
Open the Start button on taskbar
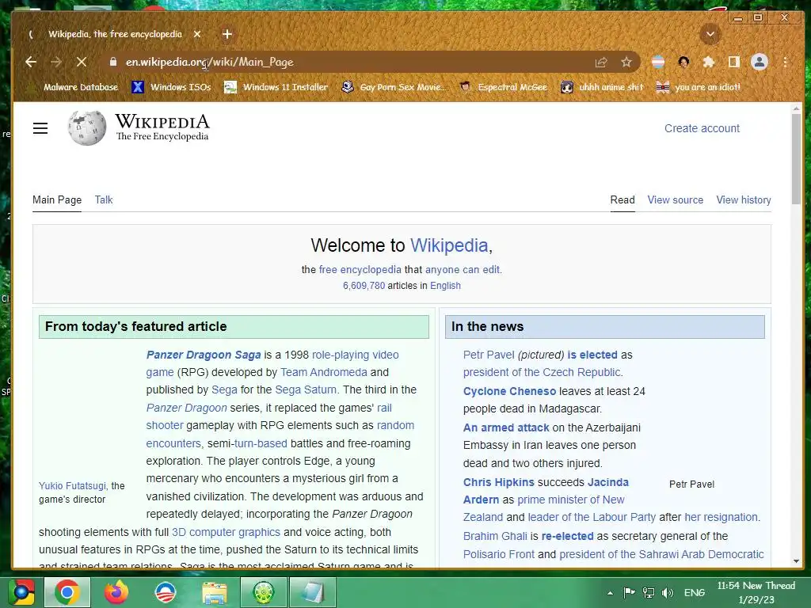click(21, 592)
